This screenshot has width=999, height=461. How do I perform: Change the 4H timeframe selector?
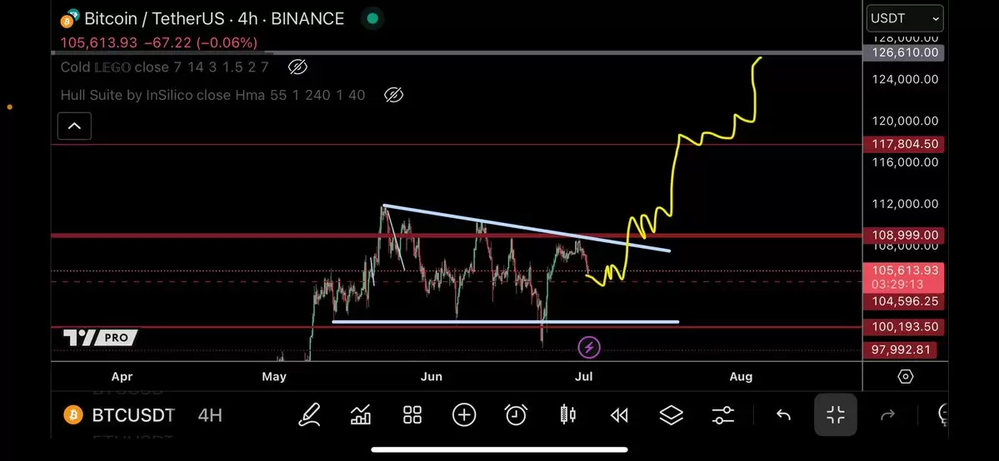pos(210,416)
